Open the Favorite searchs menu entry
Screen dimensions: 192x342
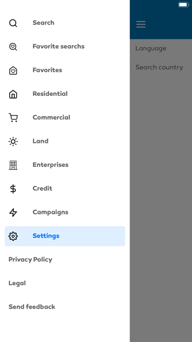pyautogui.click(x=65, y=47)
